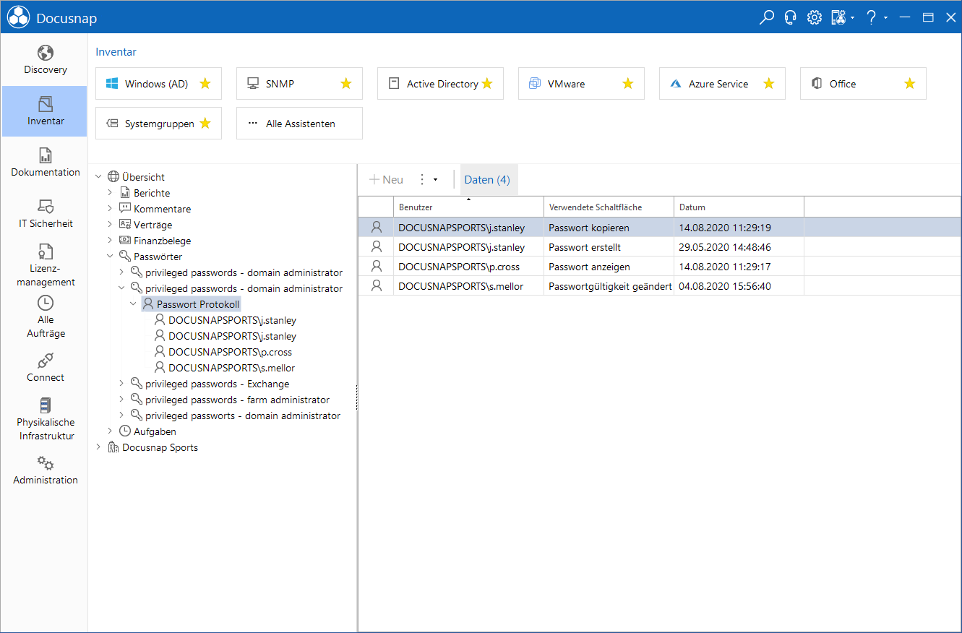Image resolution: width=962 pixels, height=633 pixels.
Task: Expand the Aufgaben tree node
Action: tap(111, 431)
